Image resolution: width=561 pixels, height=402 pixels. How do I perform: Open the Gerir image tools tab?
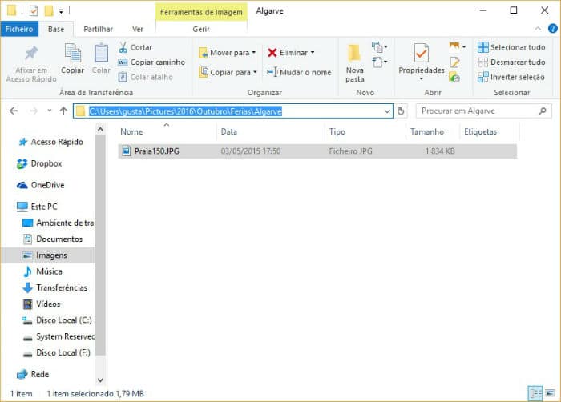[201, 29]
